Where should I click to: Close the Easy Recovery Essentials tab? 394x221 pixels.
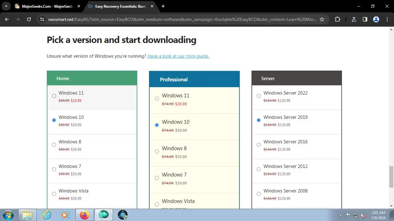(152, 6)
